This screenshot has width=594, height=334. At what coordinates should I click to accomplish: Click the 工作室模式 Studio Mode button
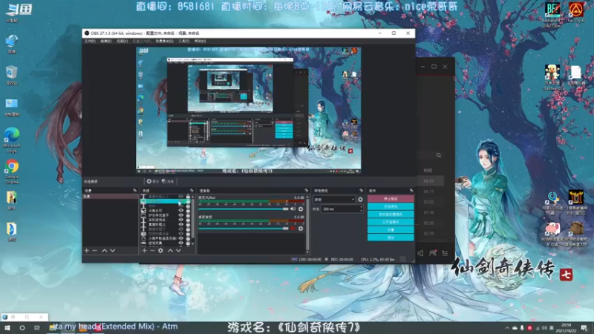pos(391,222)
